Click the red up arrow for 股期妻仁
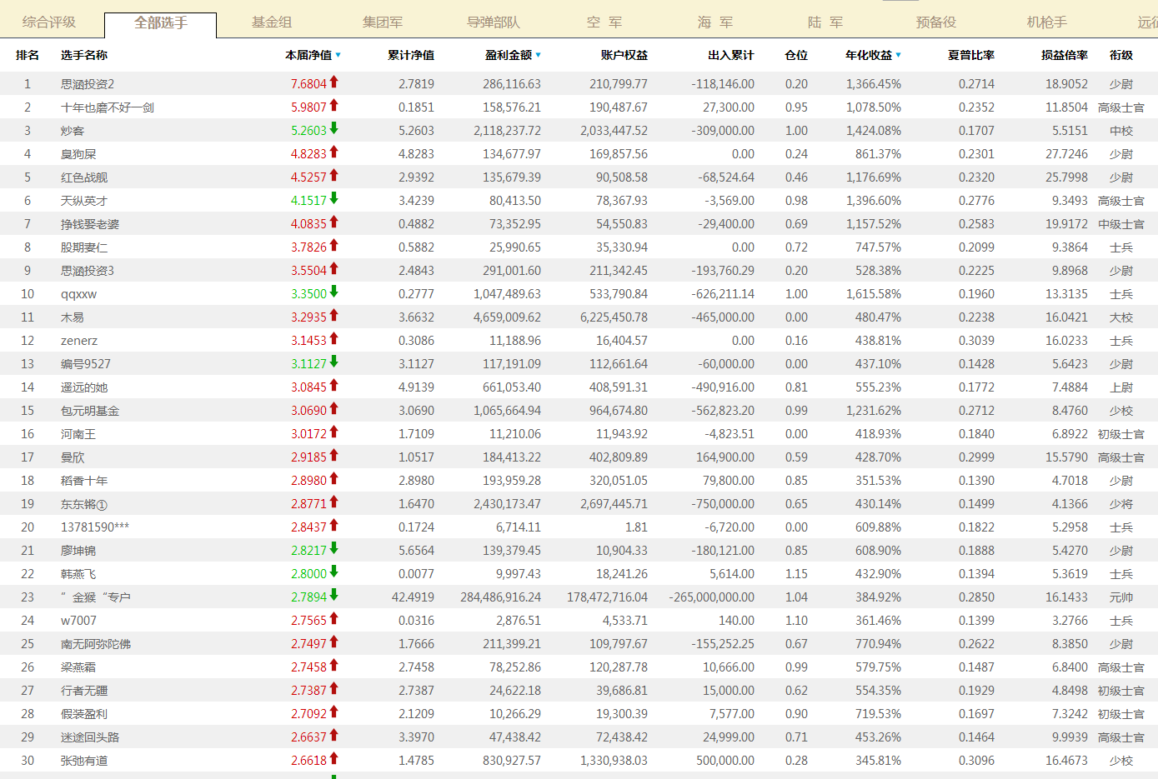1158x779 pixels. (333, 245)
